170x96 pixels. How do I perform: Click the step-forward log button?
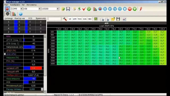pos(115,9)
